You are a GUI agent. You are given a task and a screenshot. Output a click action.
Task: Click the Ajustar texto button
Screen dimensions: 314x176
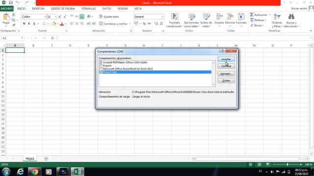click(109, 17)
